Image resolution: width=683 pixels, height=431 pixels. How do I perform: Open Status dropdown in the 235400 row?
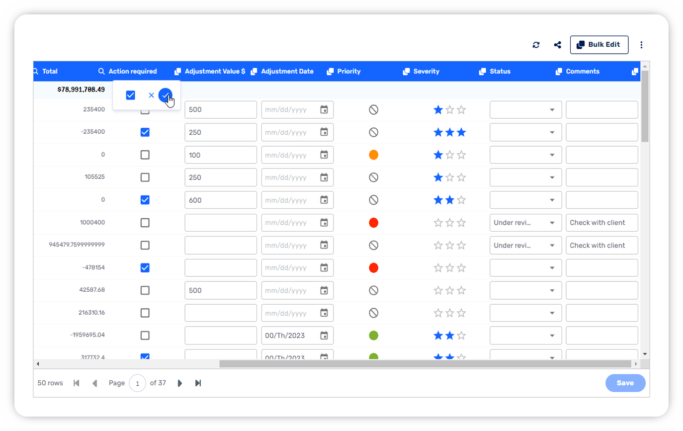pos(525,110)
